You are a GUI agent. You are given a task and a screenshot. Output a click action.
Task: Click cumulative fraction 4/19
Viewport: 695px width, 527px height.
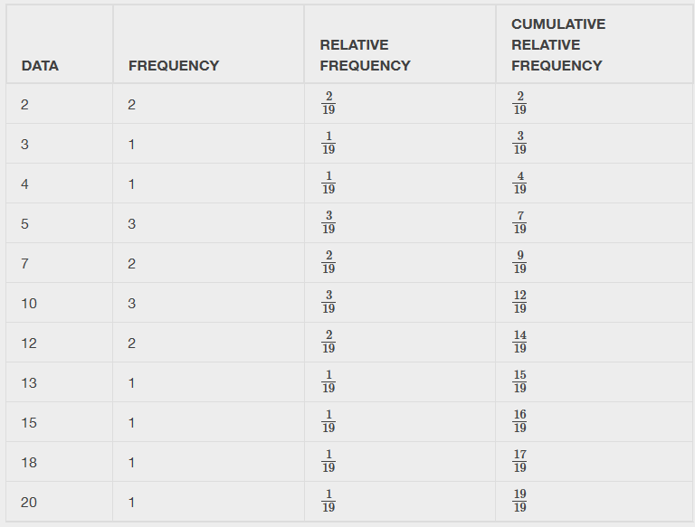[x=519, y=184]
